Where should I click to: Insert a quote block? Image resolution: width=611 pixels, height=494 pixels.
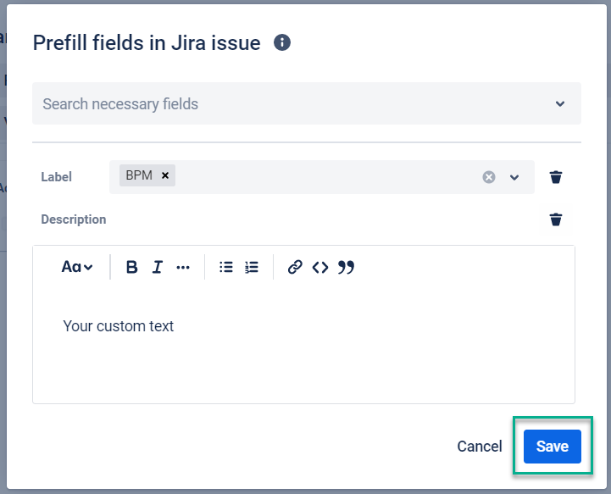click(x=346, y=268)
